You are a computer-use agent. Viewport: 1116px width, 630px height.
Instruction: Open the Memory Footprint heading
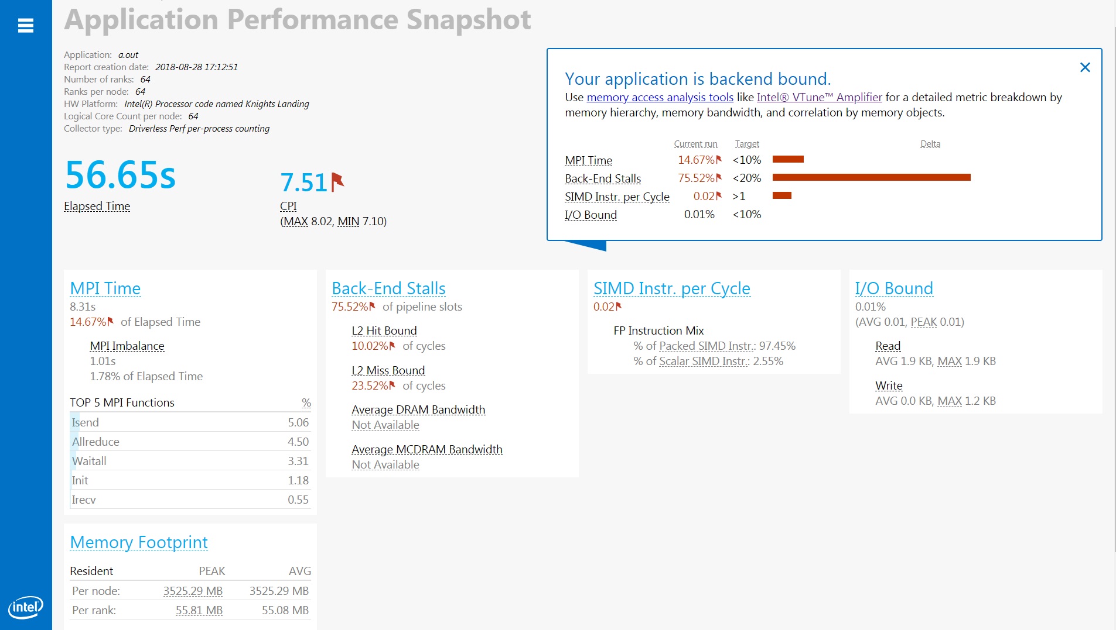coord(139,542)
